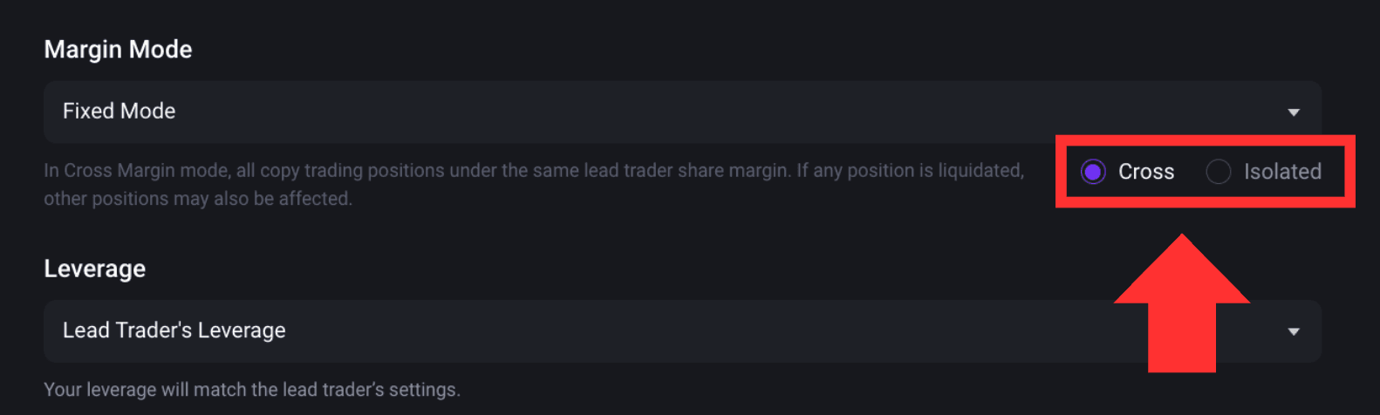
Task: Open the Fixed Mode margin dropdown
Action: coord(683,112)
